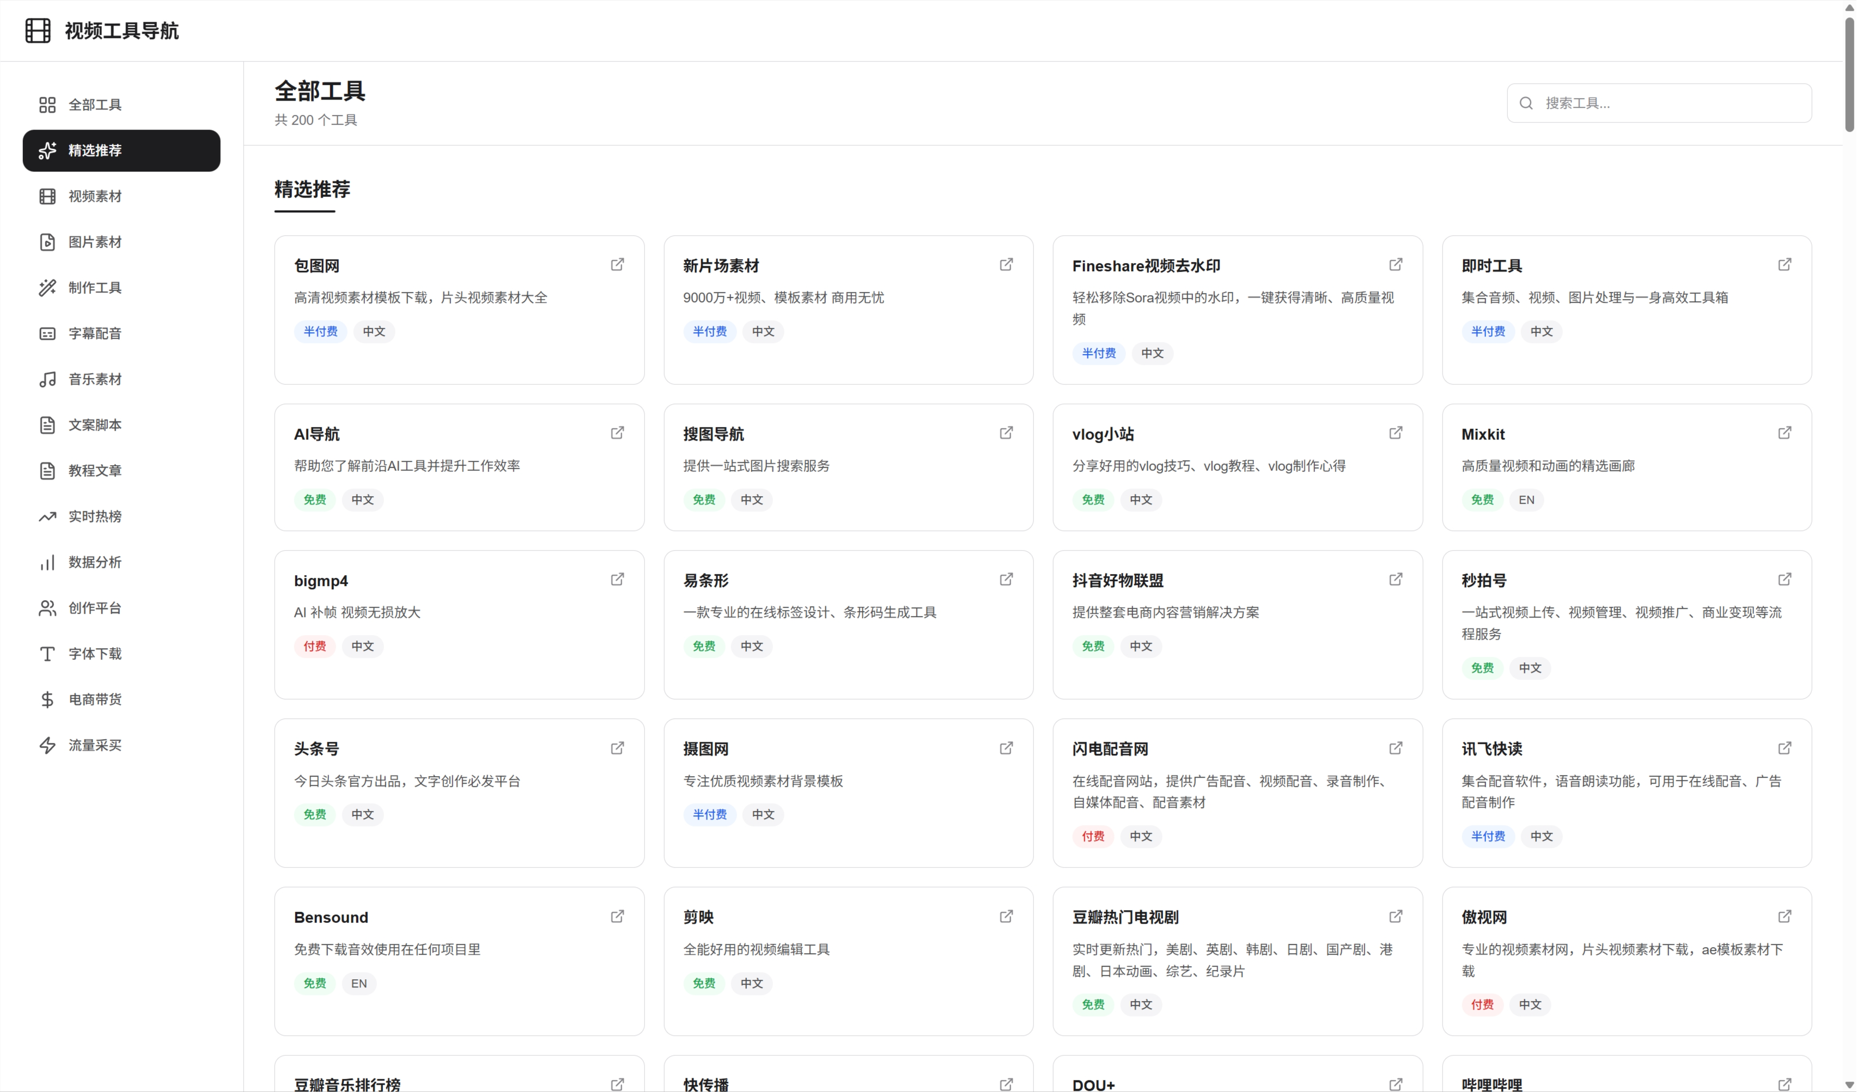Click the 抖音好物联盟 card title
Viewport: 1857px width, 1092px height.
coord(1117,581)
